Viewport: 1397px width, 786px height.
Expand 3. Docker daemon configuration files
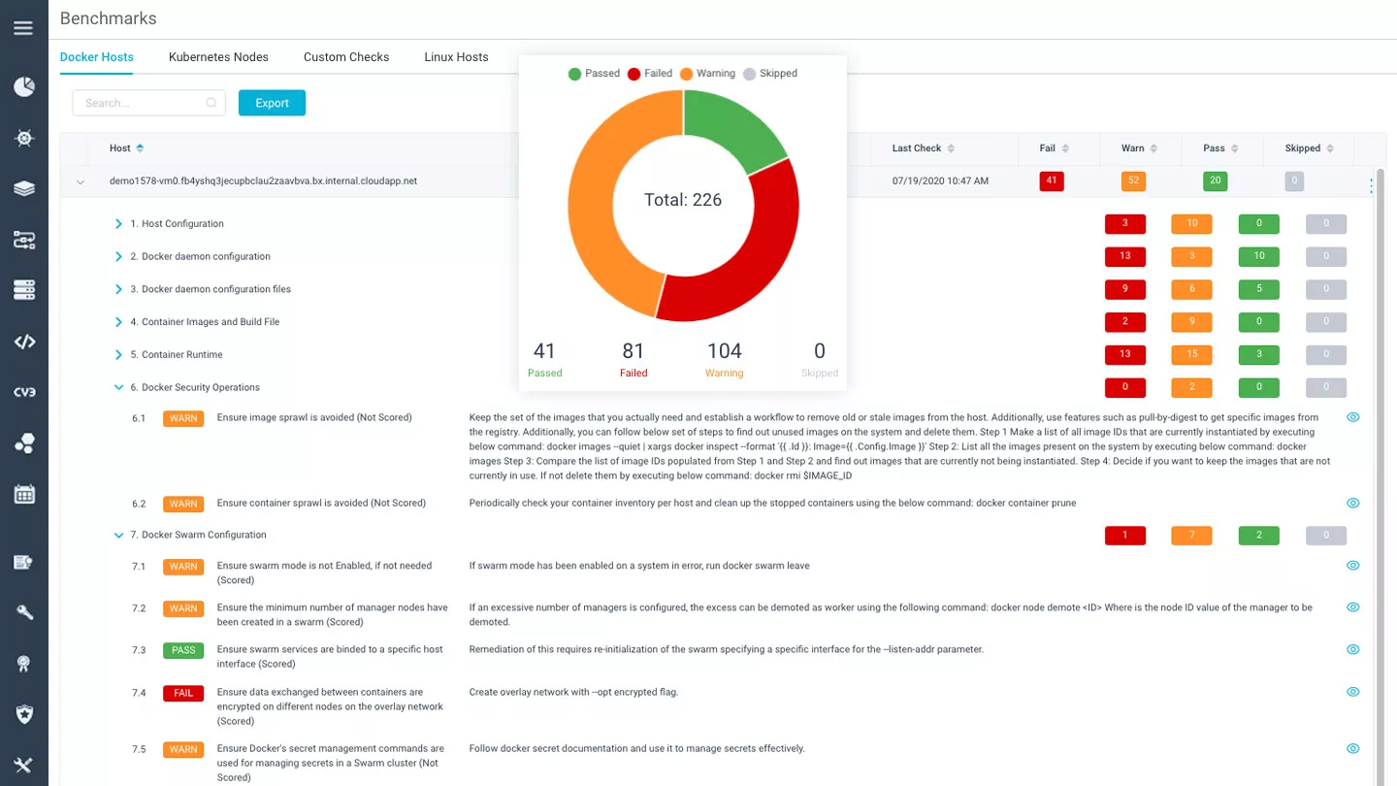pyautogui.click(x=119, y=289)
